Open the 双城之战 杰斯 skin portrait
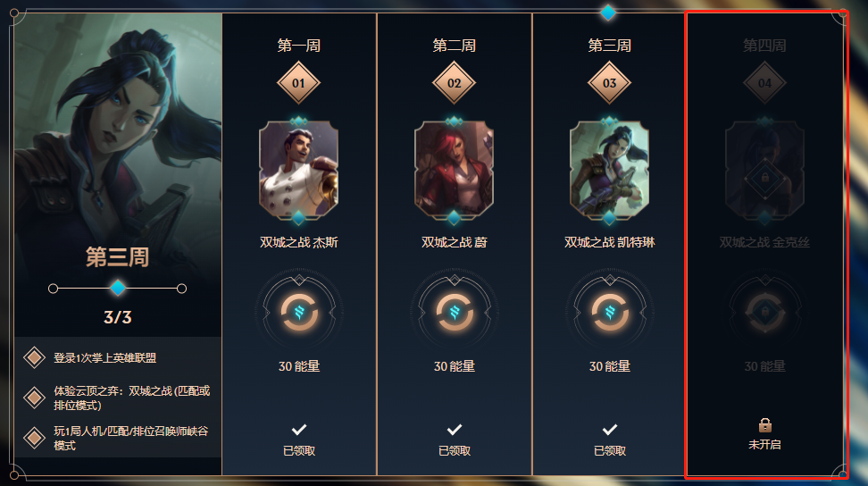The width and height of the screenshot is (868, 486). coord(298,170)
